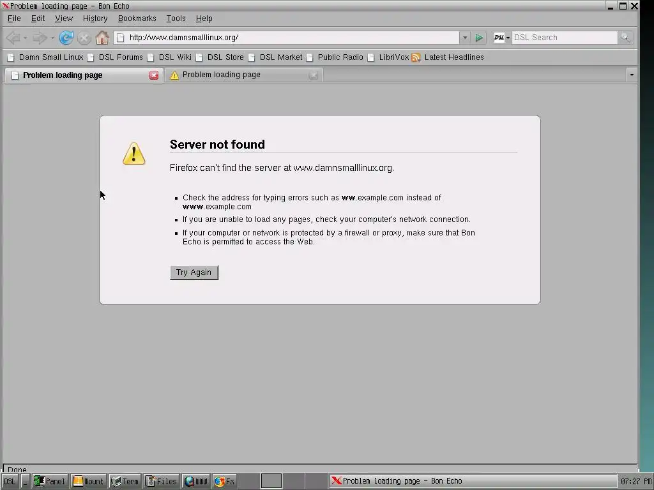Click the Back navigation arrow
The width and height of the screenshot is (654, 490).
[x=13, y=38]
